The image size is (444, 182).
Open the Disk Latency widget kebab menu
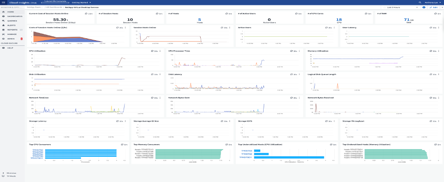click(x=300, y=75)
